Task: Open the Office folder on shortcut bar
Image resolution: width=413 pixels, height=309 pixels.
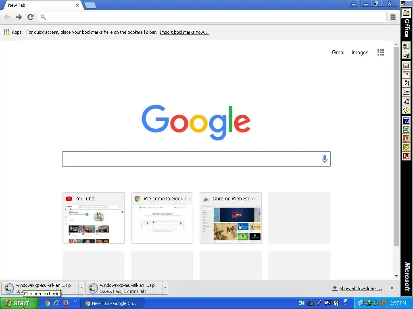Action: coord(407,13)
